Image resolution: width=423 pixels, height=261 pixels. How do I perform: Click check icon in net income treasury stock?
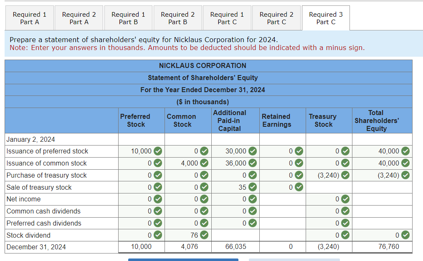(x=345, y=199)
